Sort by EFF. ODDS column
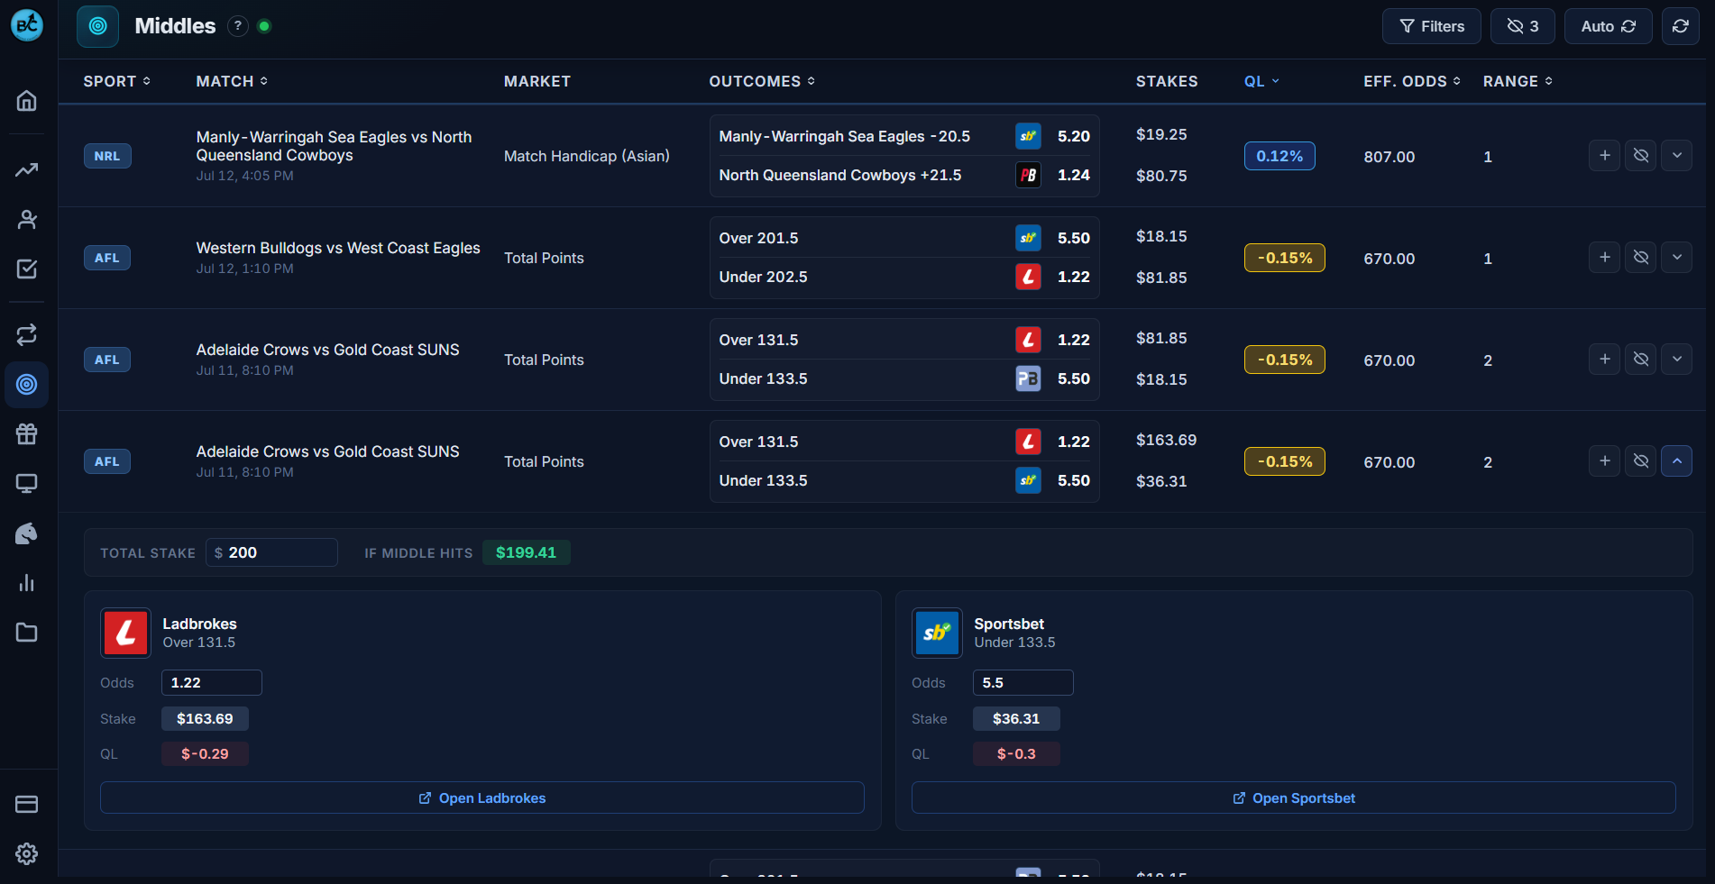Screen dimensions: 1715x884 point(1412,81)
